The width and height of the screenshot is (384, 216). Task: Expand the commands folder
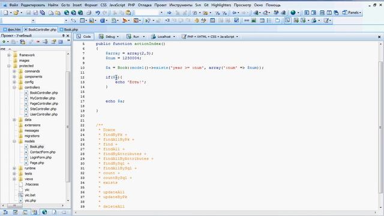click(14, 71)
